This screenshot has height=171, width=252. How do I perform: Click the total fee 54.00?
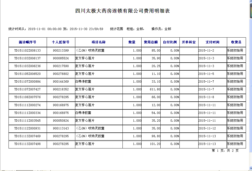tap(156, 113)
